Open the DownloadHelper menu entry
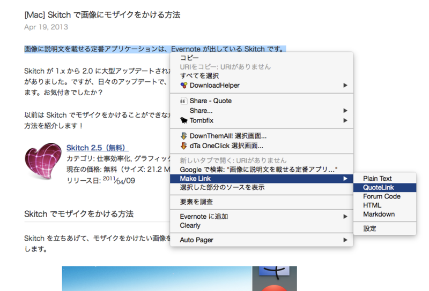429x291 pixels. (262, 86)
